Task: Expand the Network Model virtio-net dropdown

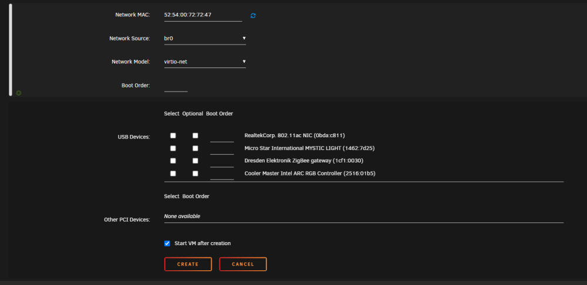Action: pos(205,62)
